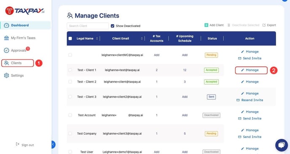Screen dimensions: 290x154
Task: Click the Export arrow icon
Action: tap(264, 25)
